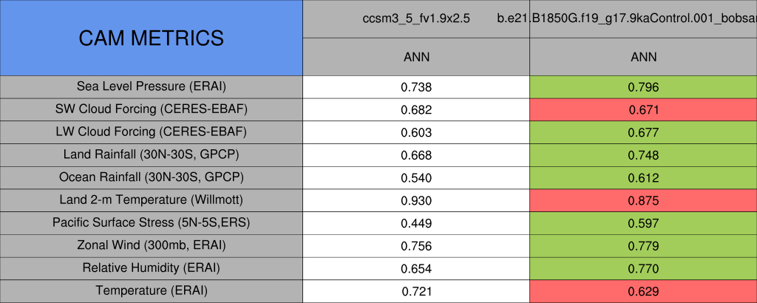Click the red cell showing 0.671
This screenshot has height=303, width=757.
pyautogui.click(x=642, y=110)
